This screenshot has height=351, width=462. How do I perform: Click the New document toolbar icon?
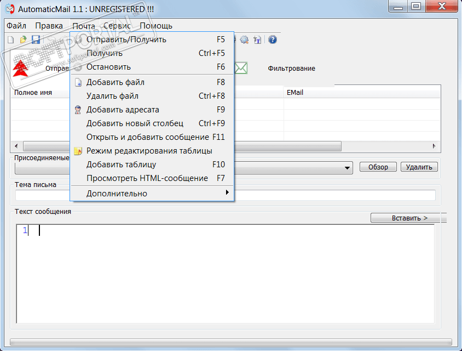[x=11, y=39]
